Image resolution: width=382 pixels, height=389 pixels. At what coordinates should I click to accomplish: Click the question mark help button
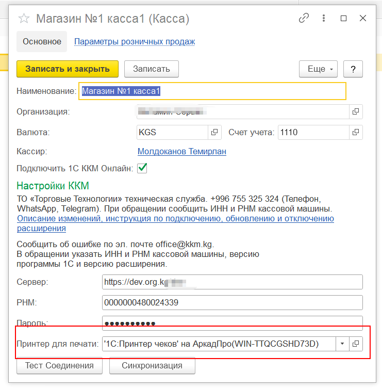[353, 69]
